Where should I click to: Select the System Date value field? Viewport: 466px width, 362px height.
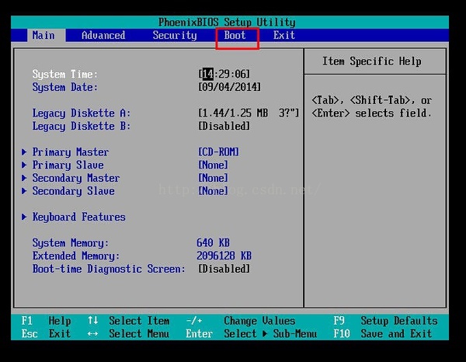coord(229,87)
